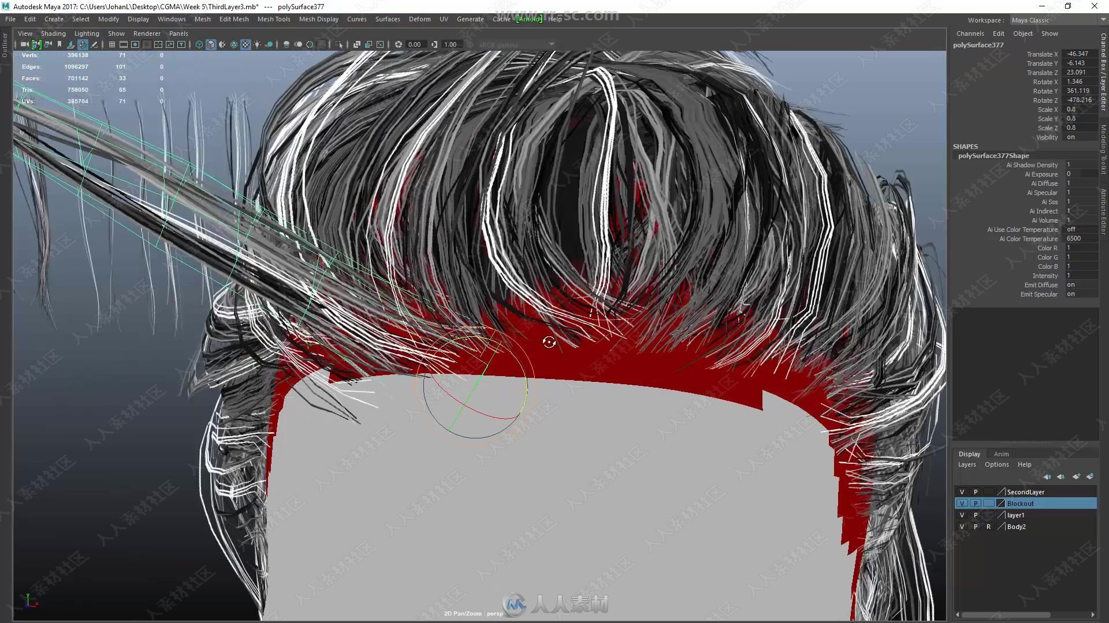Click the Select Camera icon in panel toolbar
This screenshot has height=623, width=1109.
[24, 44]
